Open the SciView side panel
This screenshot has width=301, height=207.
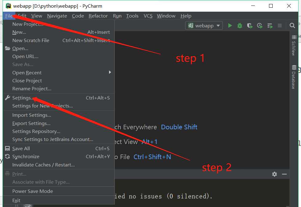[x=294, y=45]
